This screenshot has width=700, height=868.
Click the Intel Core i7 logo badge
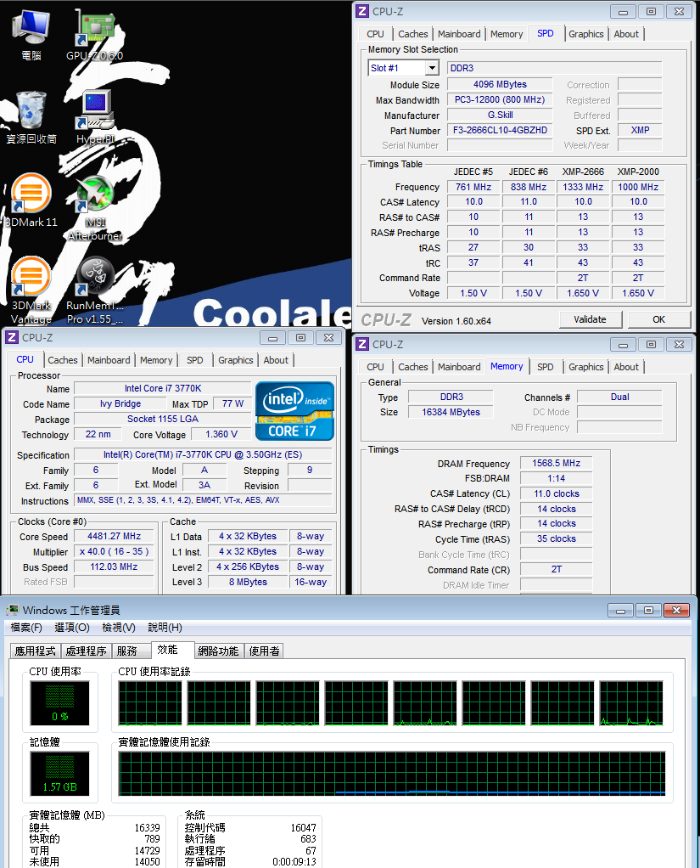pos(294,411)
